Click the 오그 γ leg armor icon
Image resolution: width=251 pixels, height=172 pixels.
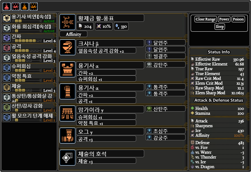coord(67,136)
